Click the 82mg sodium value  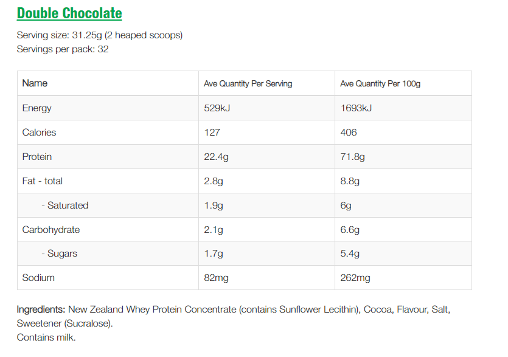216,278
